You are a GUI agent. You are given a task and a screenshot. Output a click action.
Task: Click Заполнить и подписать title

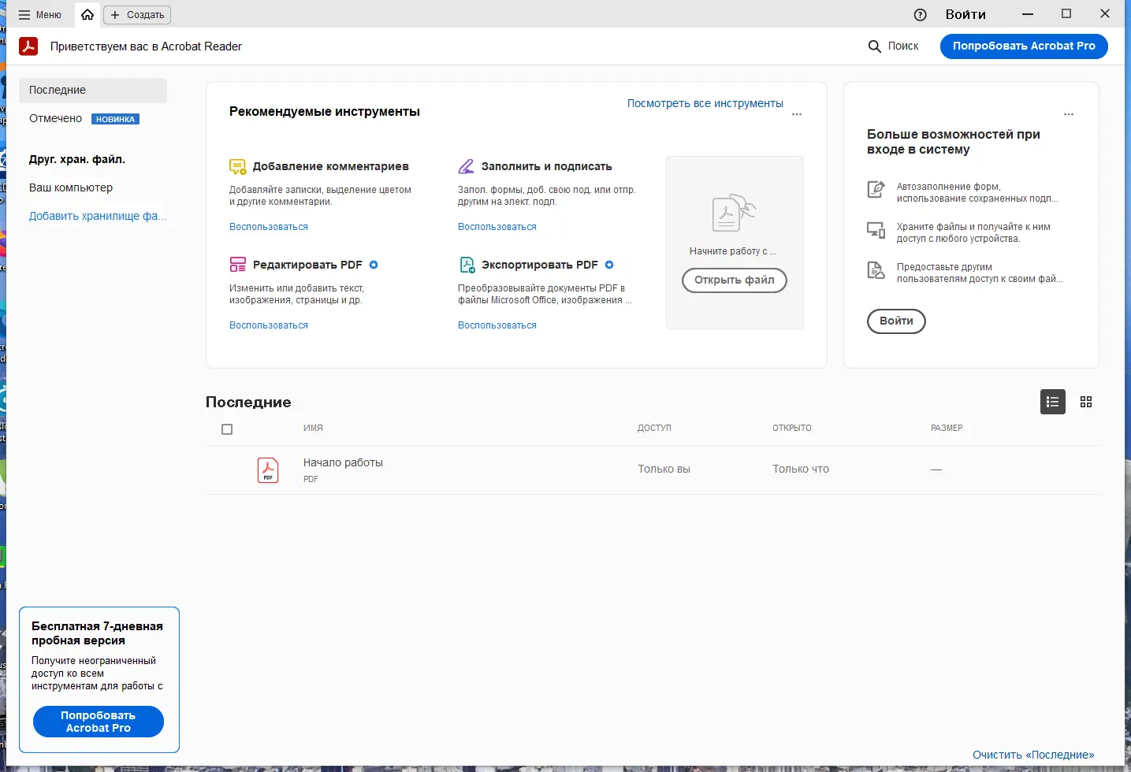547,166
